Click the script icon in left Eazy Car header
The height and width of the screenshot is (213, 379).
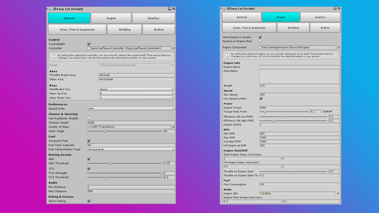(51, 9)
